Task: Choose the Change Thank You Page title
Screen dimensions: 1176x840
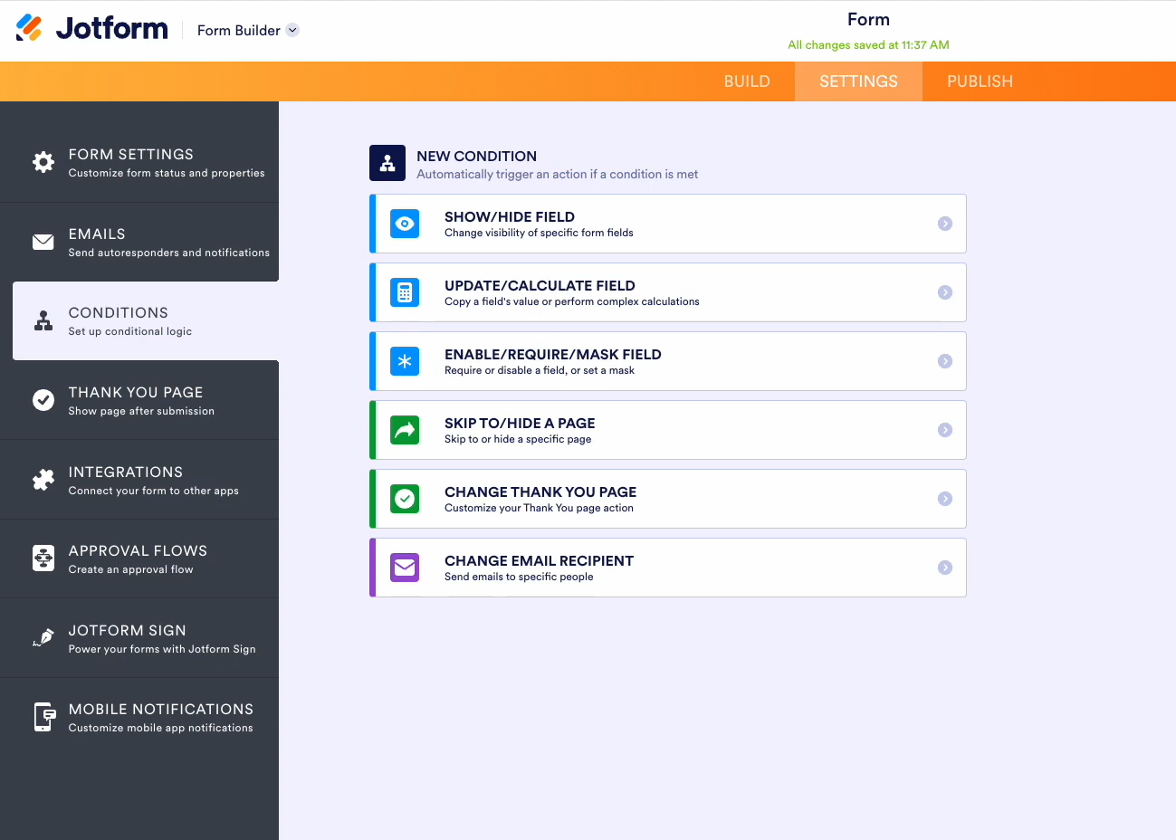Action: (540, 492)
